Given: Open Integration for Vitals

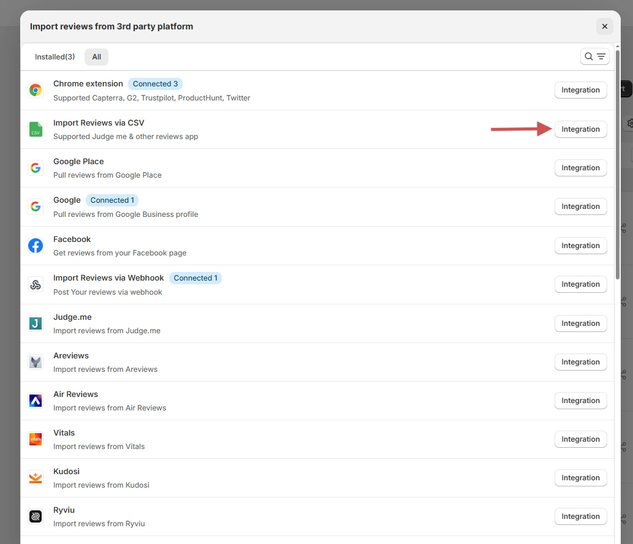Looking at the screenshot, I should pos(580,439).
